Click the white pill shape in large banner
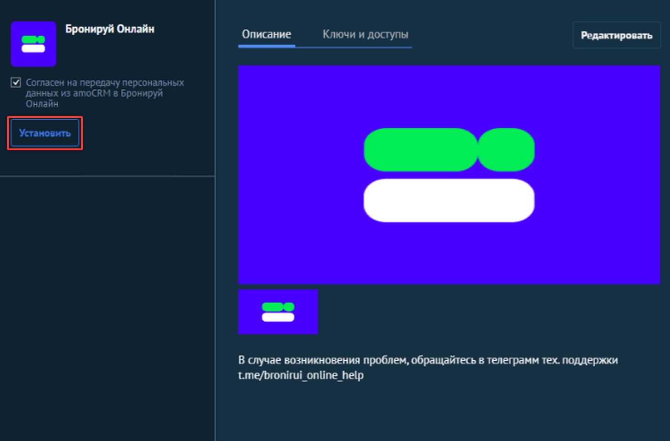Screen dimensions: 670x441 point(449,201)
